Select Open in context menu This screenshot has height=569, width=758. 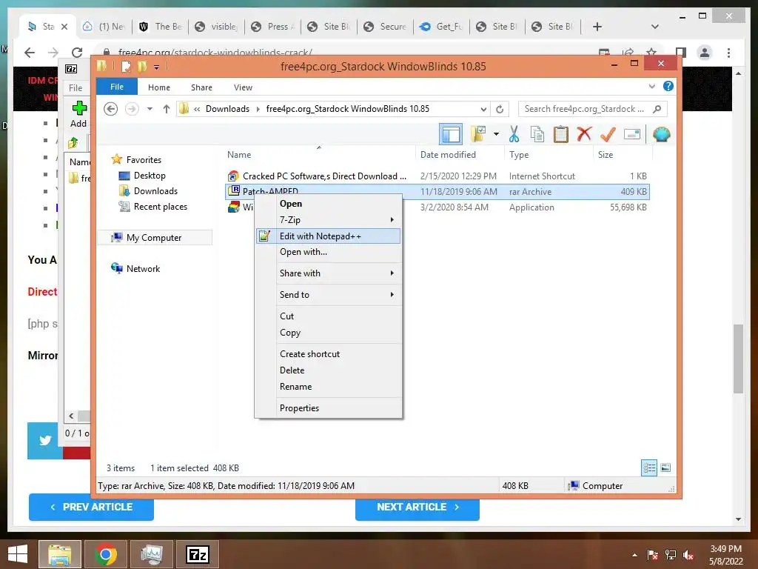pos(329,204)
